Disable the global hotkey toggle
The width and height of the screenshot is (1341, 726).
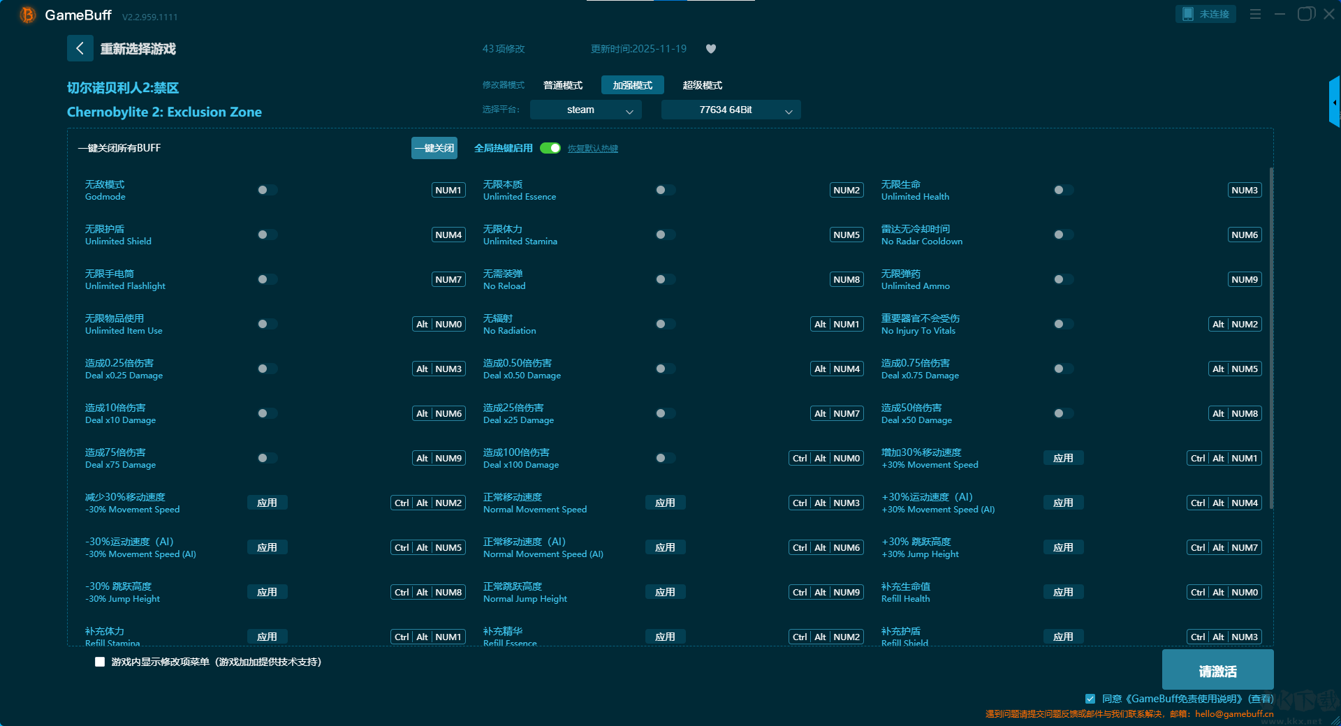point(550,148)
